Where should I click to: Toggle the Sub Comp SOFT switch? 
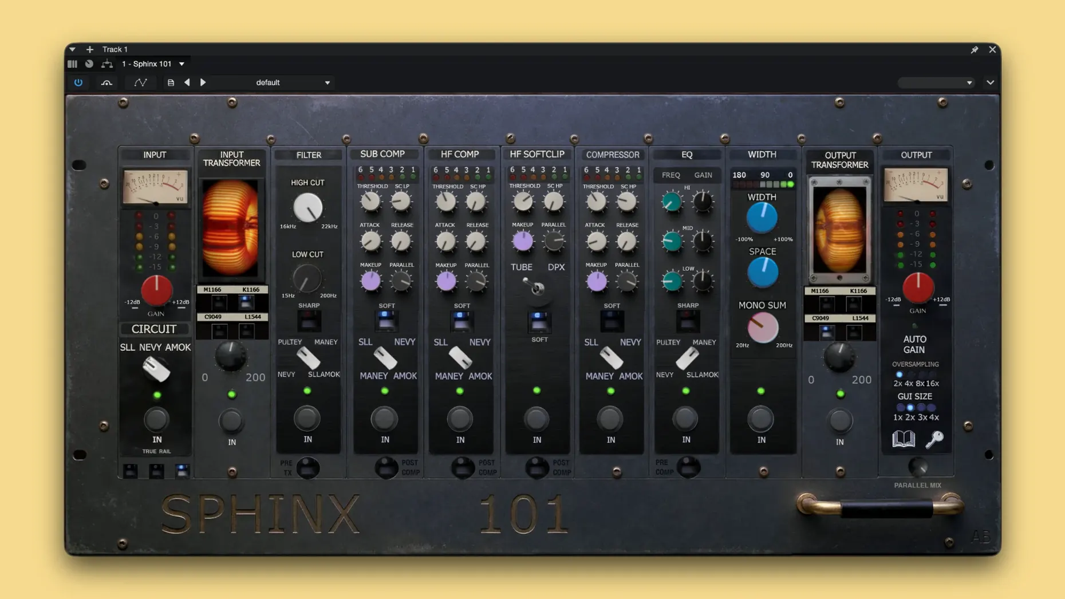coord(386,321)
